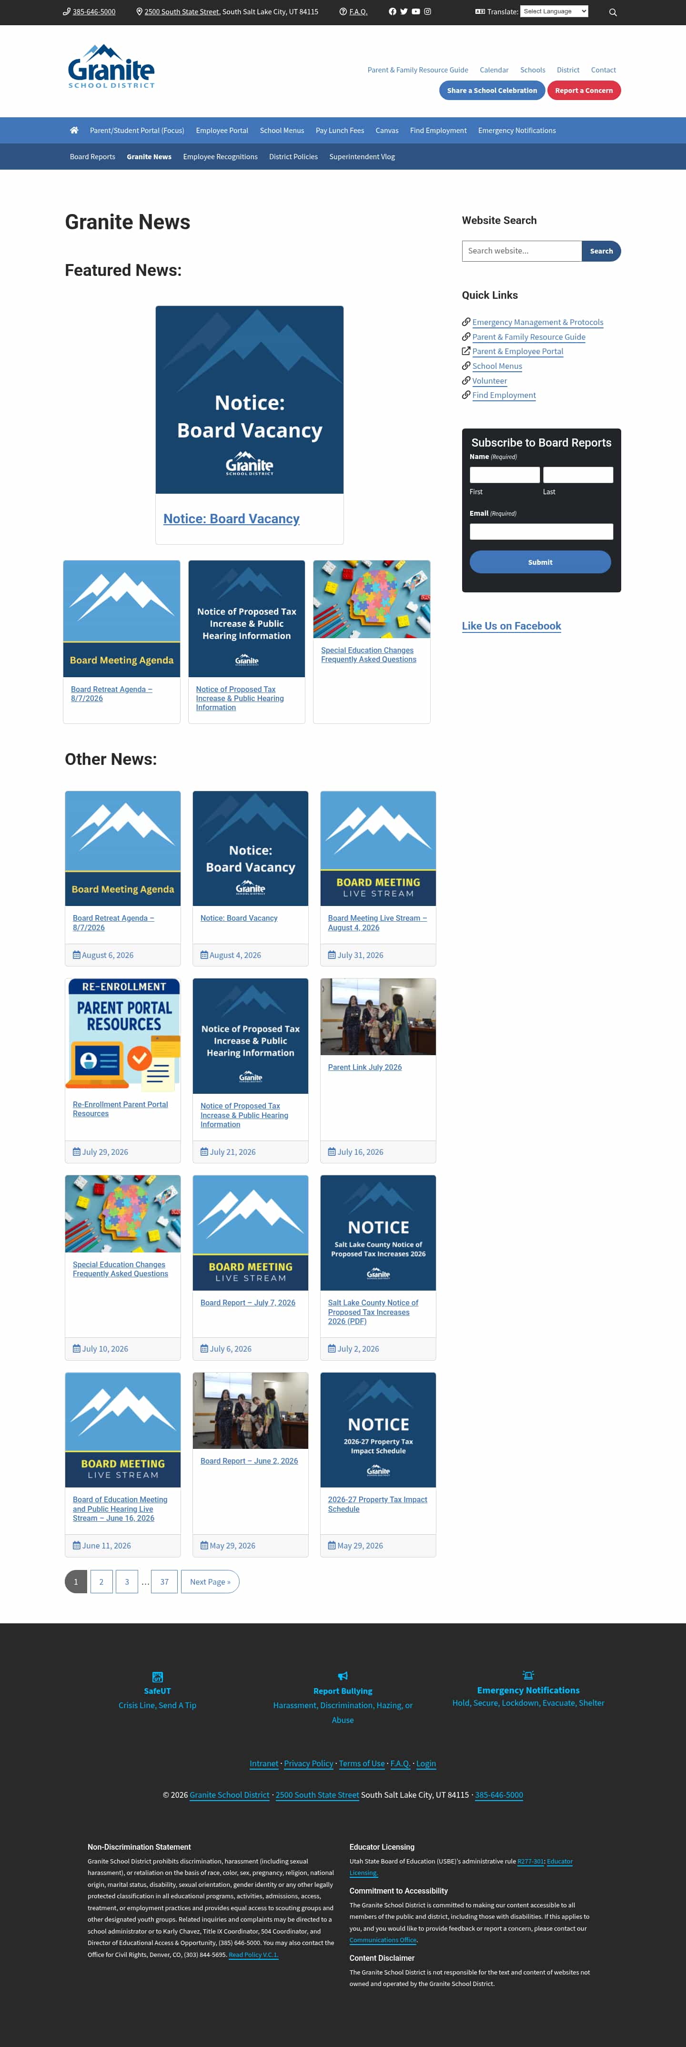This screenshot has width=686, height=2047.
Task: Go to Next Page of news
Action: click(211, 1582)
